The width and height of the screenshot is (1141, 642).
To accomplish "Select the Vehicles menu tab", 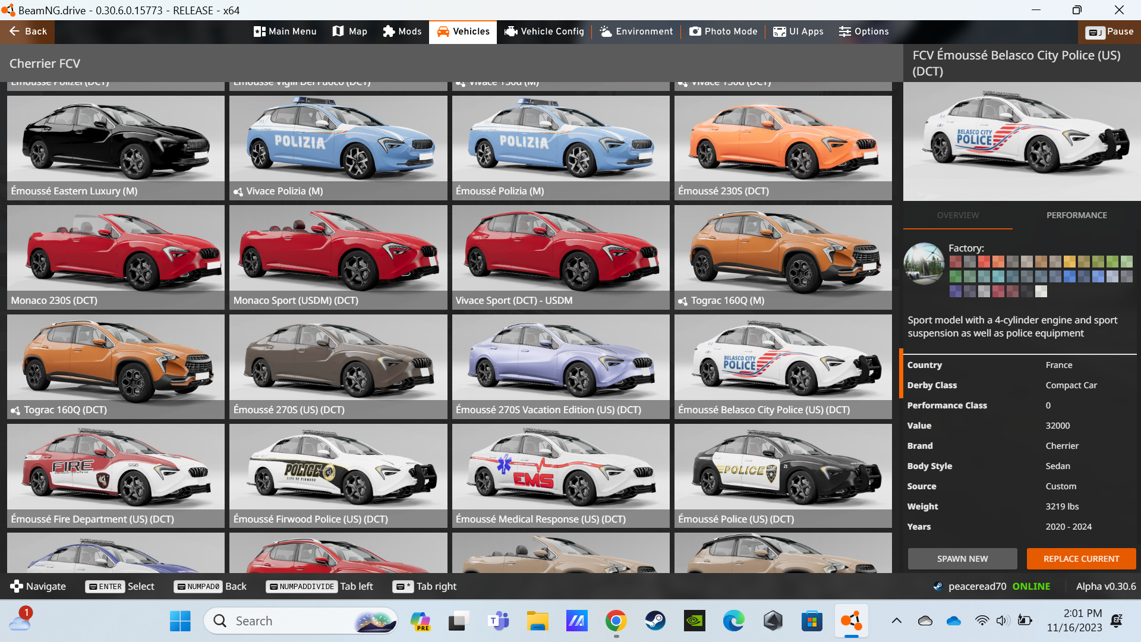I will [464, 32].
